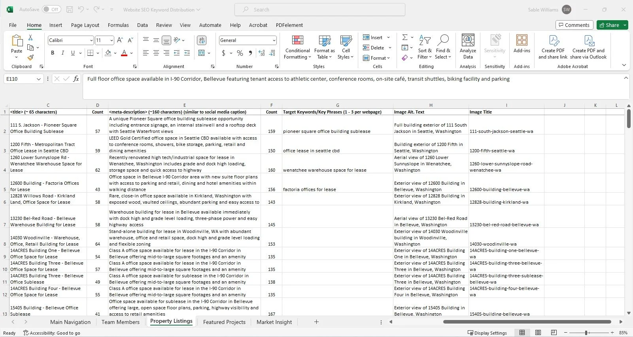This screenshot has width=633, height=337.
Task: Toggle Underline formatting
Action: coord(73,53)
